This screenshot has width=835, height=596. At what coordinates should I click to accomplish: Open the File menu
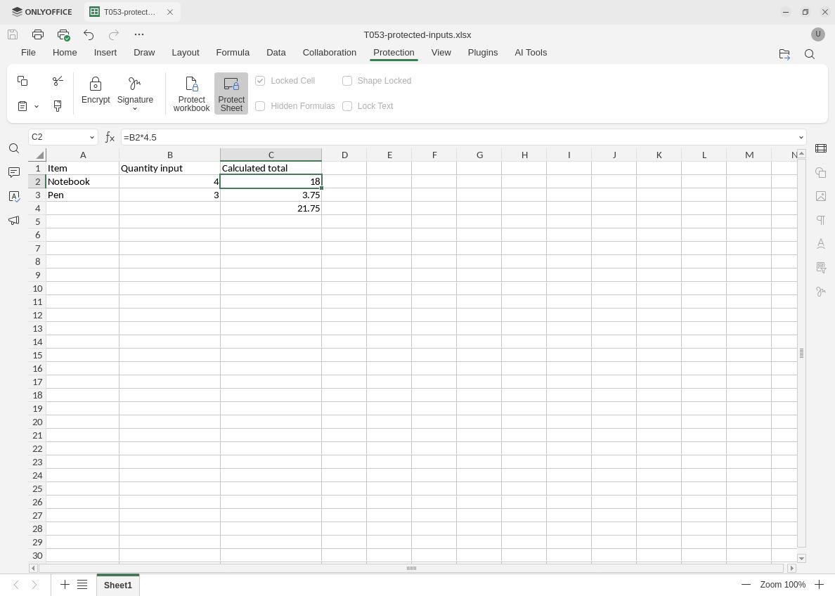pos(28,53)
